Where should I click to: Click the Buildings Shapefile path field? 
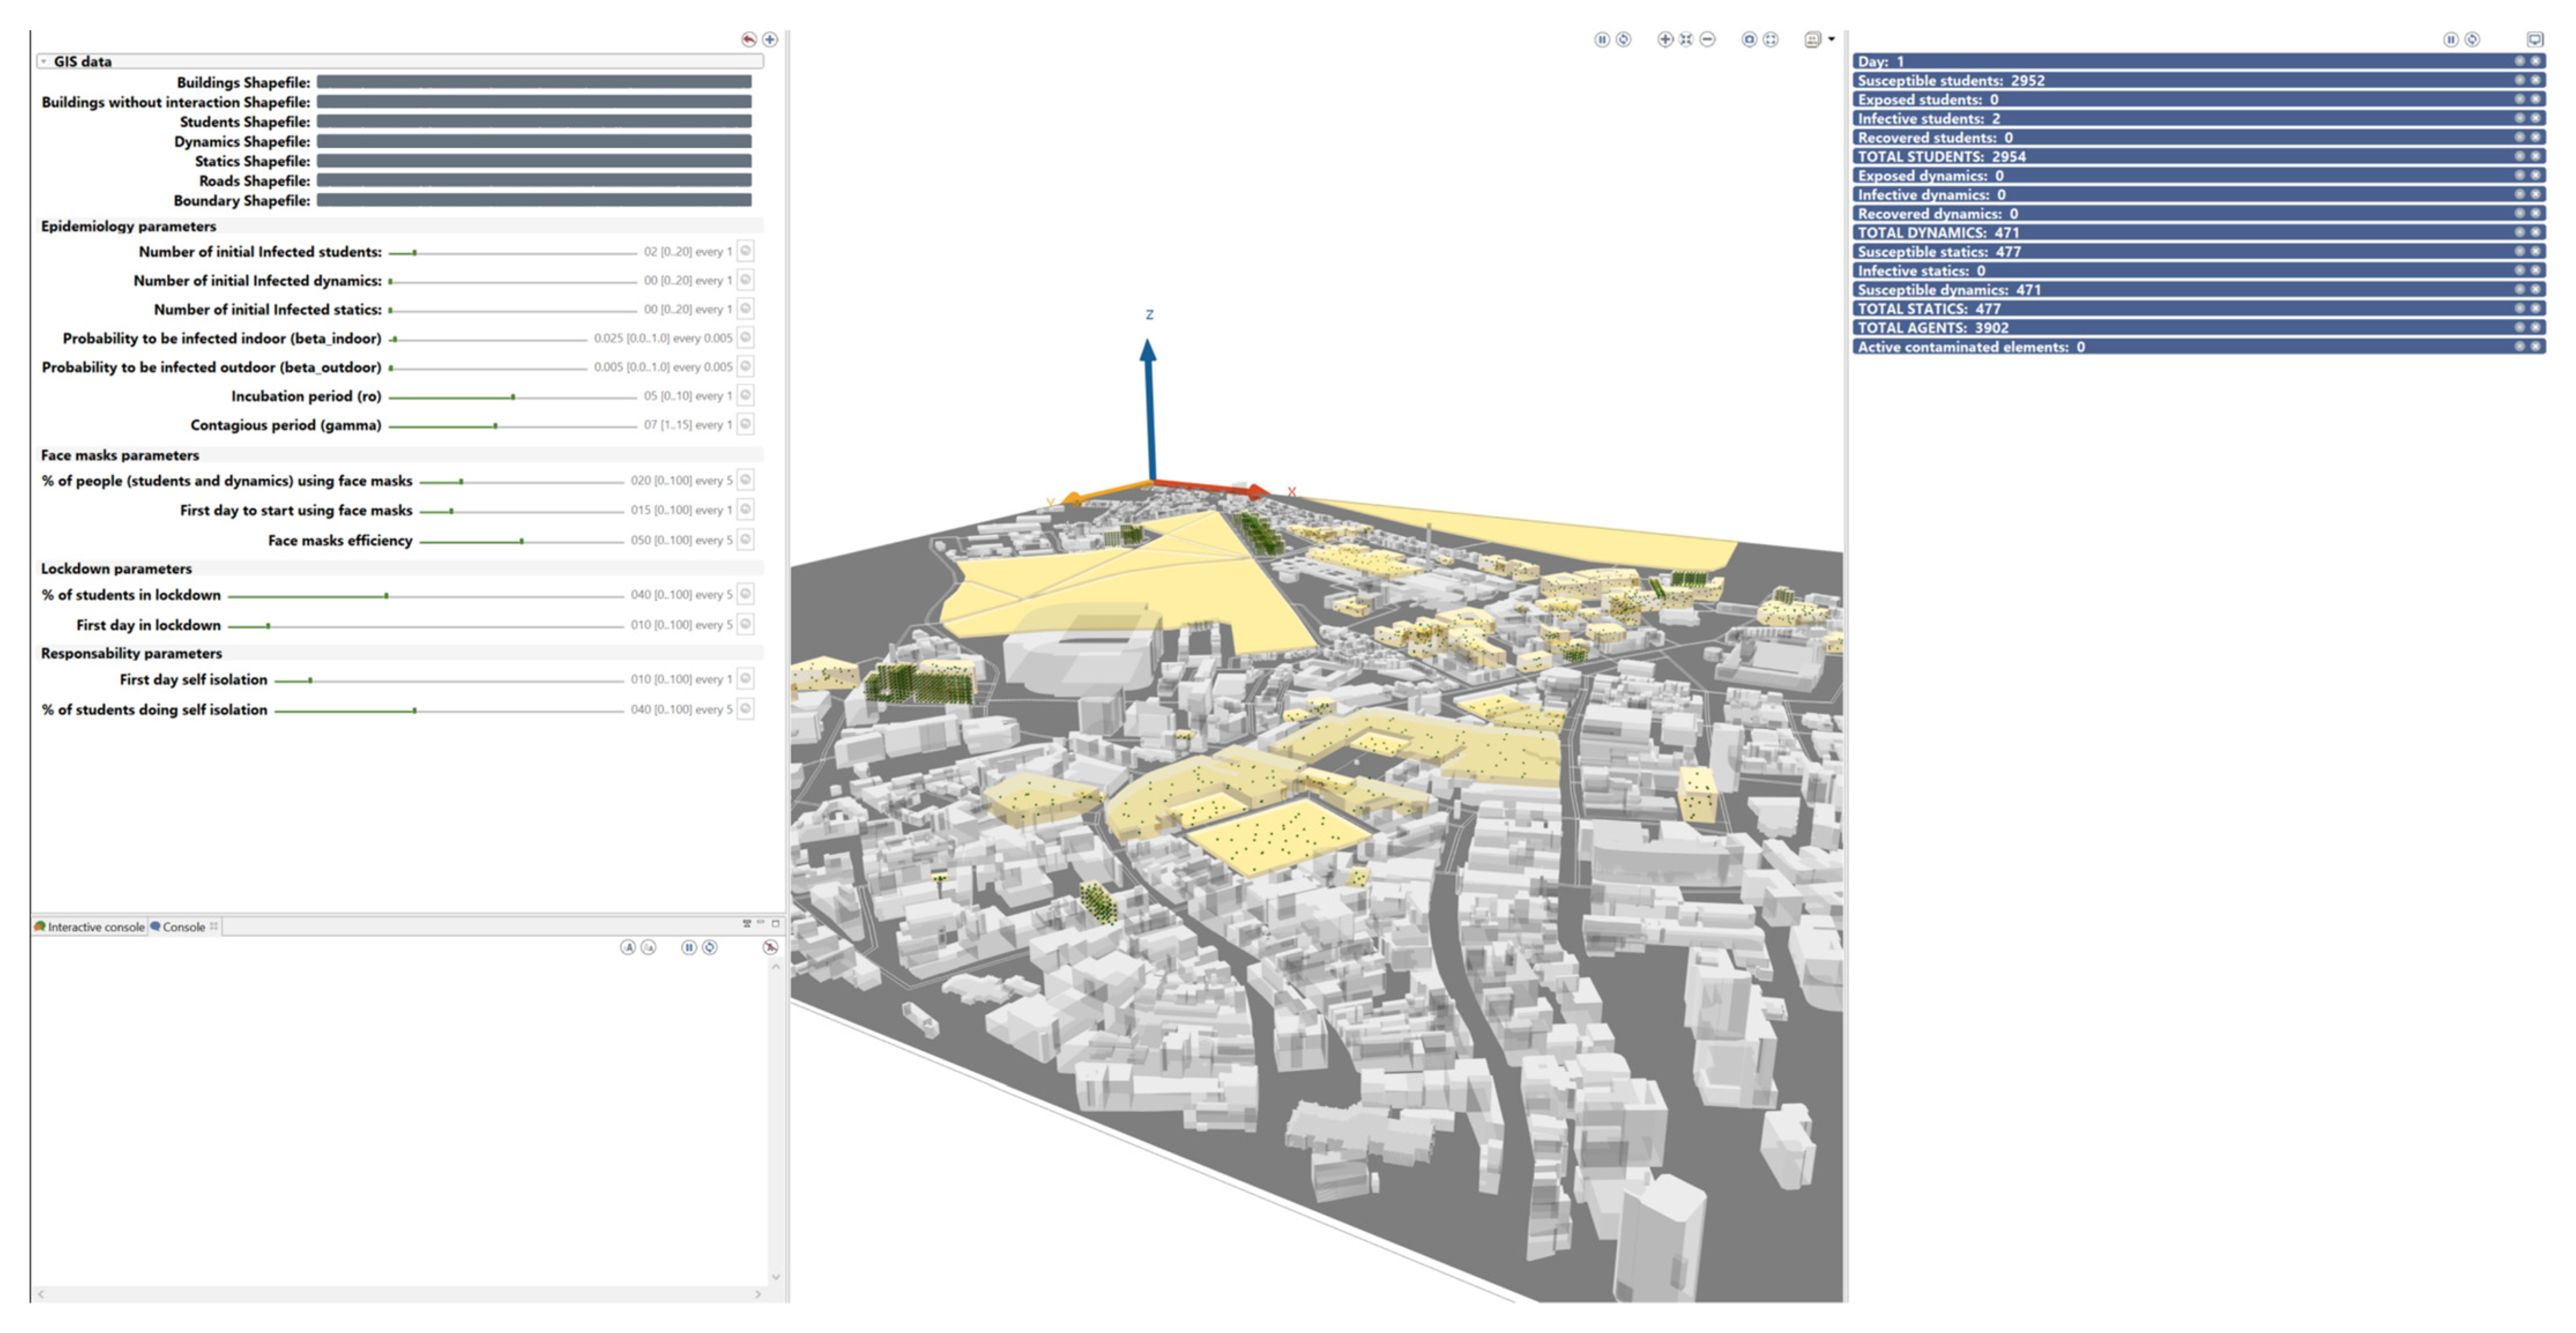[x=533, y=82]
